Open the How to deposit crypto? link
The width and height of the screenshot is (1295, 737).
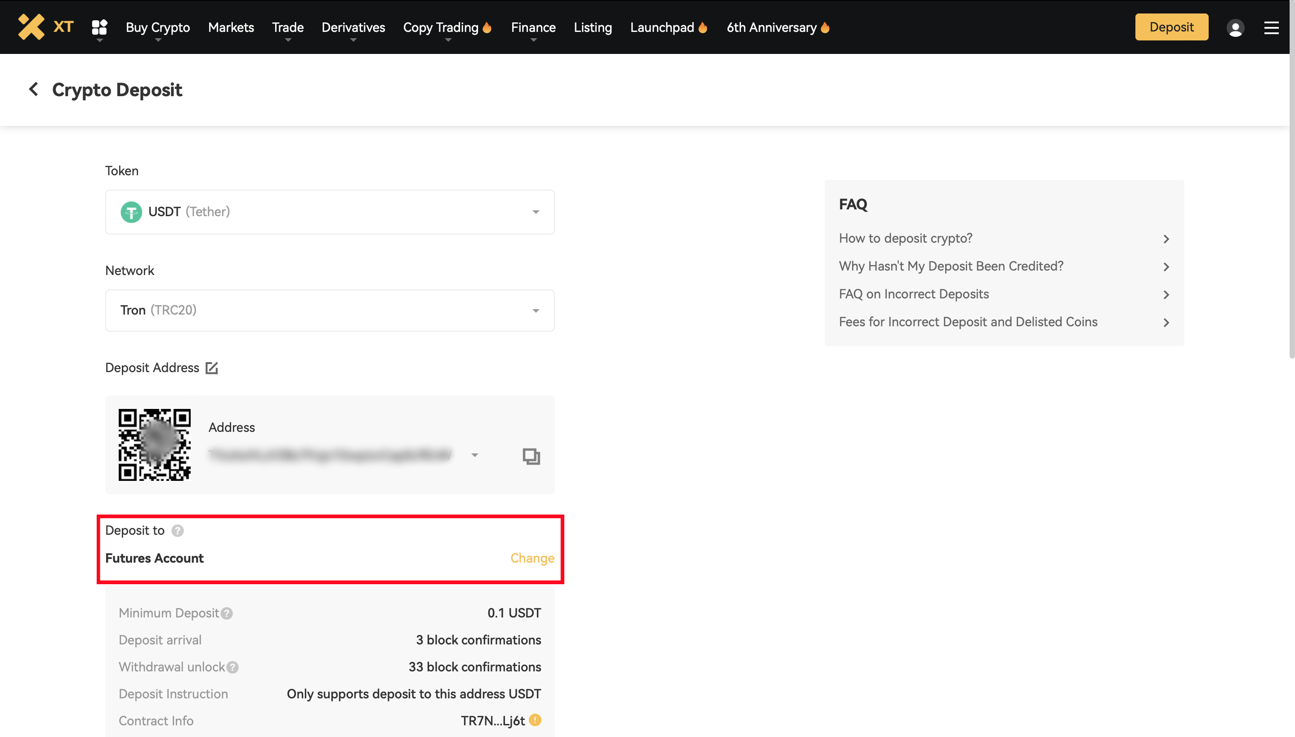[x=906, y=238]
